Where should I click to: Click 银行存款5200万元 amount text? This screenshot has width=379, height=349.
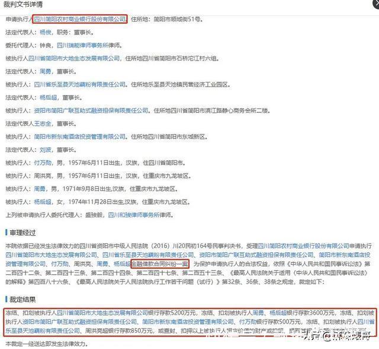click(x=172, y=313)
